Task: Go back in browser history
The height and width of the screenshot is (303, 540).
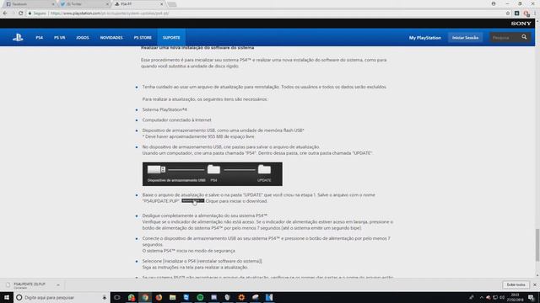Action: click(x=5, y=13)
